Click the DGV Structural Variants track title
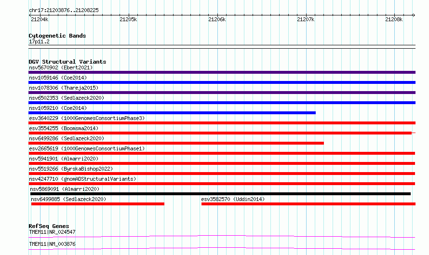 67,62
